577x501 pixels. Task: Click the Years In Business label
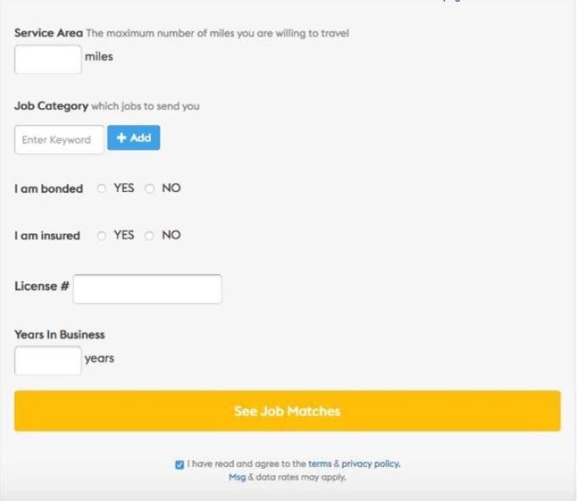[x=59, y=335]
